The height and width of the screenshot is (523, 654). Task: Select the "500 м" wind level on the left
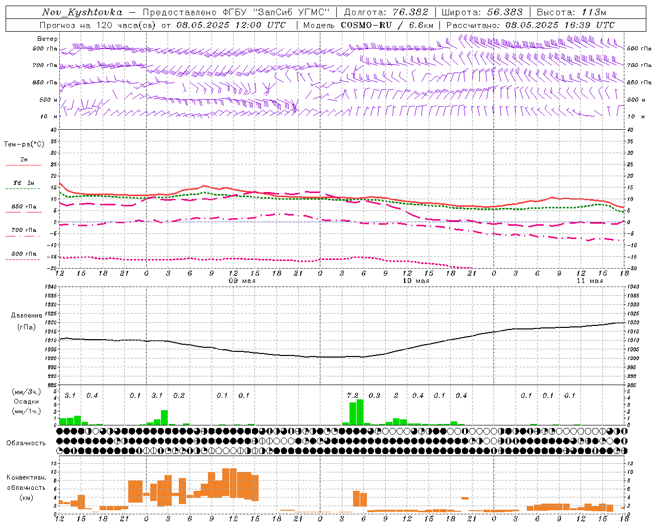pyautogui.click(x=49, y=100)
